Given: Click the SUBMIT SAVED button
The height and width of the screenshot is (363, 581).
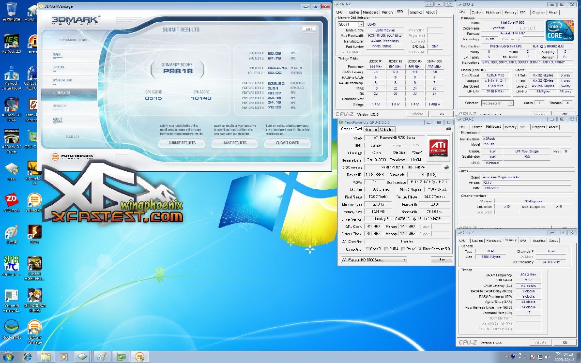Looking at the screenshot, I should 288,143.
